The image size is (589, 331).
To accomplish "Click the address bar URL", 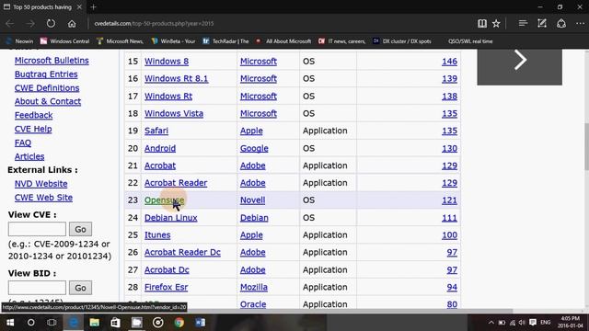I will click(154, 23).
